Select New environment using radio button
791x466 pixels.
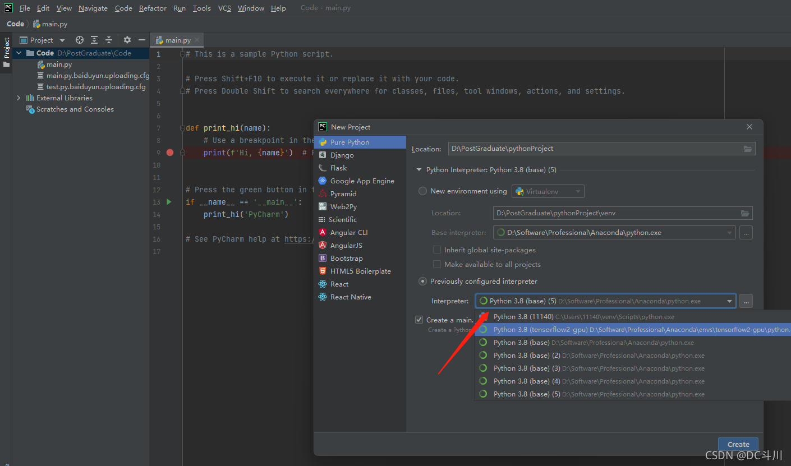pyautogui.click(x=423, y=191)
